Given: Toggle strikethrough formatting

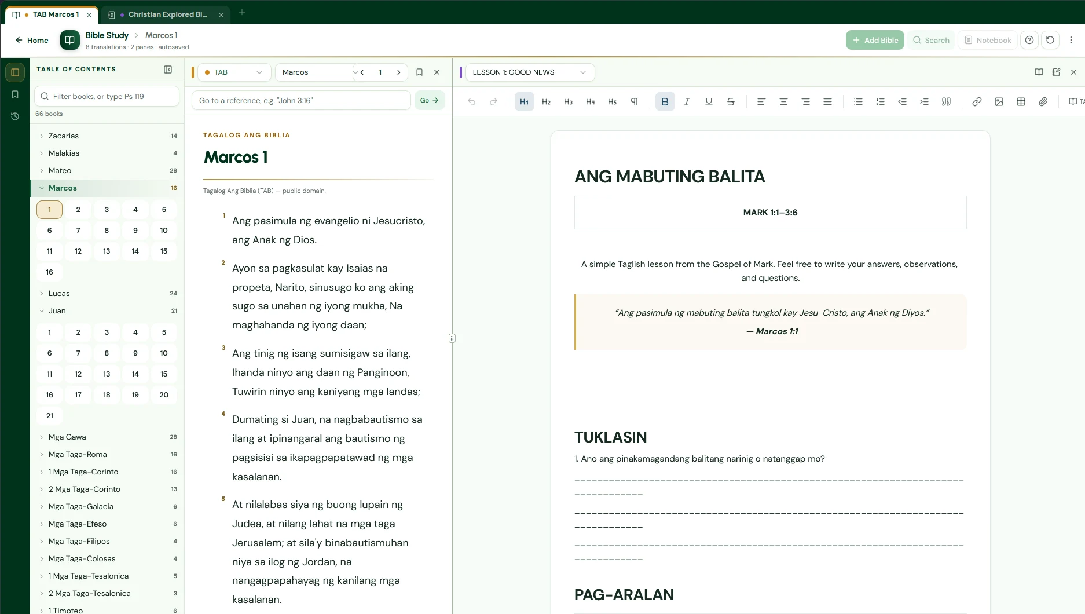Looking at the screenshot, I should click(x=731, y=101).
